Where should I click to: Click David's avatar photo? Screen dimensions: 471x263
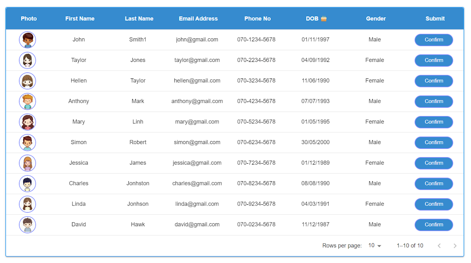28,225
